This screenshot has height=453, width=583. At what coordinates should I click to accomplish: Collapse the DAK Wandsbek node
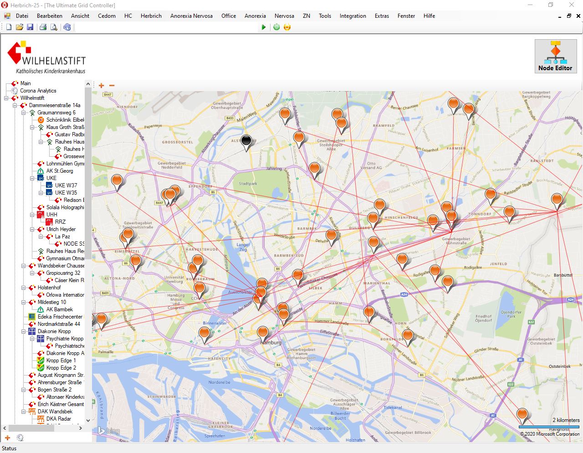pos(24,412)
